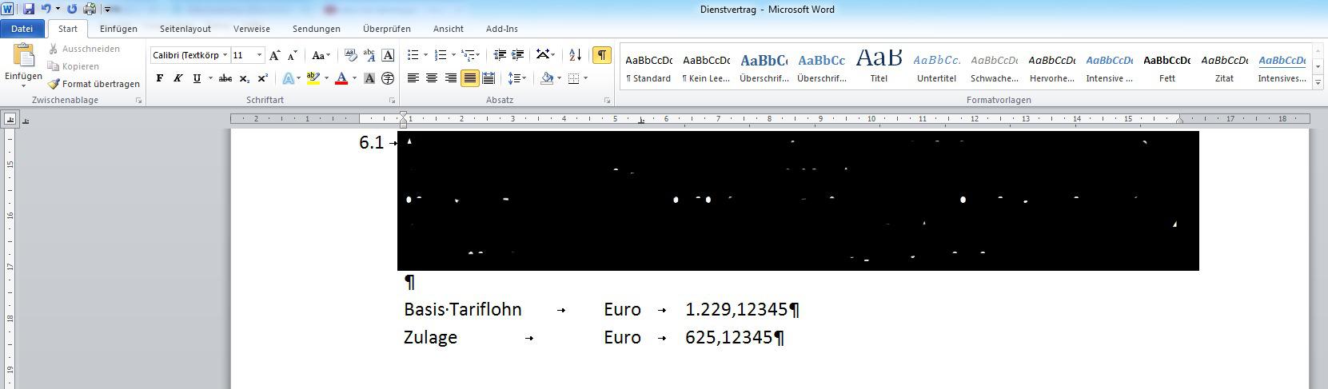This screenshot has width=1328, height=389.
Task: Toggle bold formatting (F)
Action: click(160, 78)
